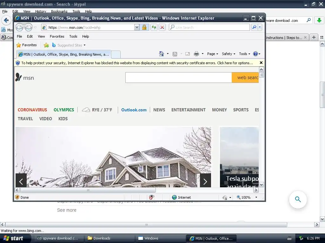Open the KIDS link
Image resolution: width=325 pixels, height=243 pixels.
click(63, 119)
